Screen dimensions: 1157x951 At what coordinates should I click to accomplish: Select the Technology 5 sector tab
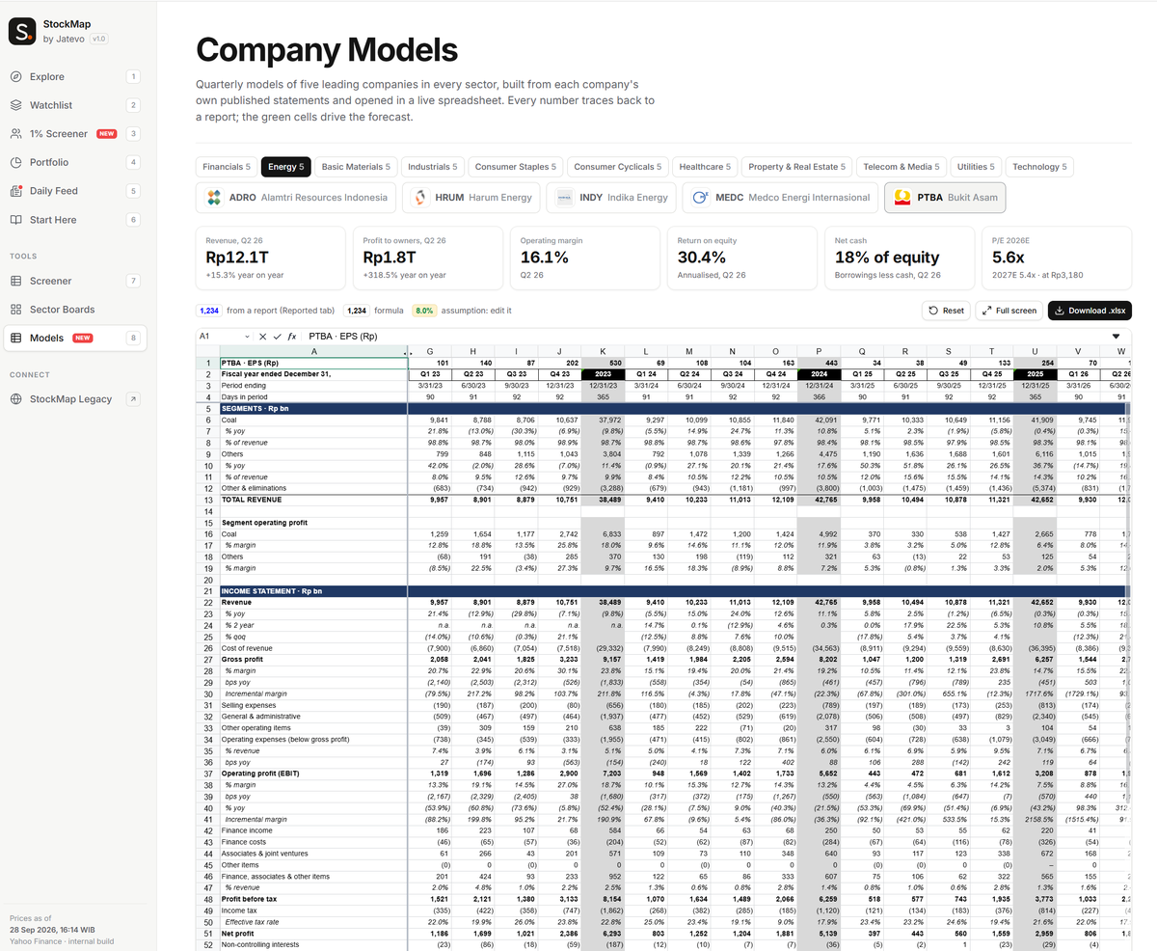(1041, 167)
